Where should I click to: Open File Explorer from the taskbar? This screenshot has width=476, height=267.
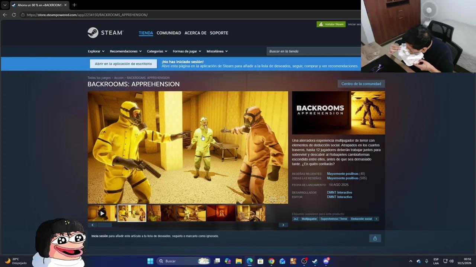(x=239, y=261)
